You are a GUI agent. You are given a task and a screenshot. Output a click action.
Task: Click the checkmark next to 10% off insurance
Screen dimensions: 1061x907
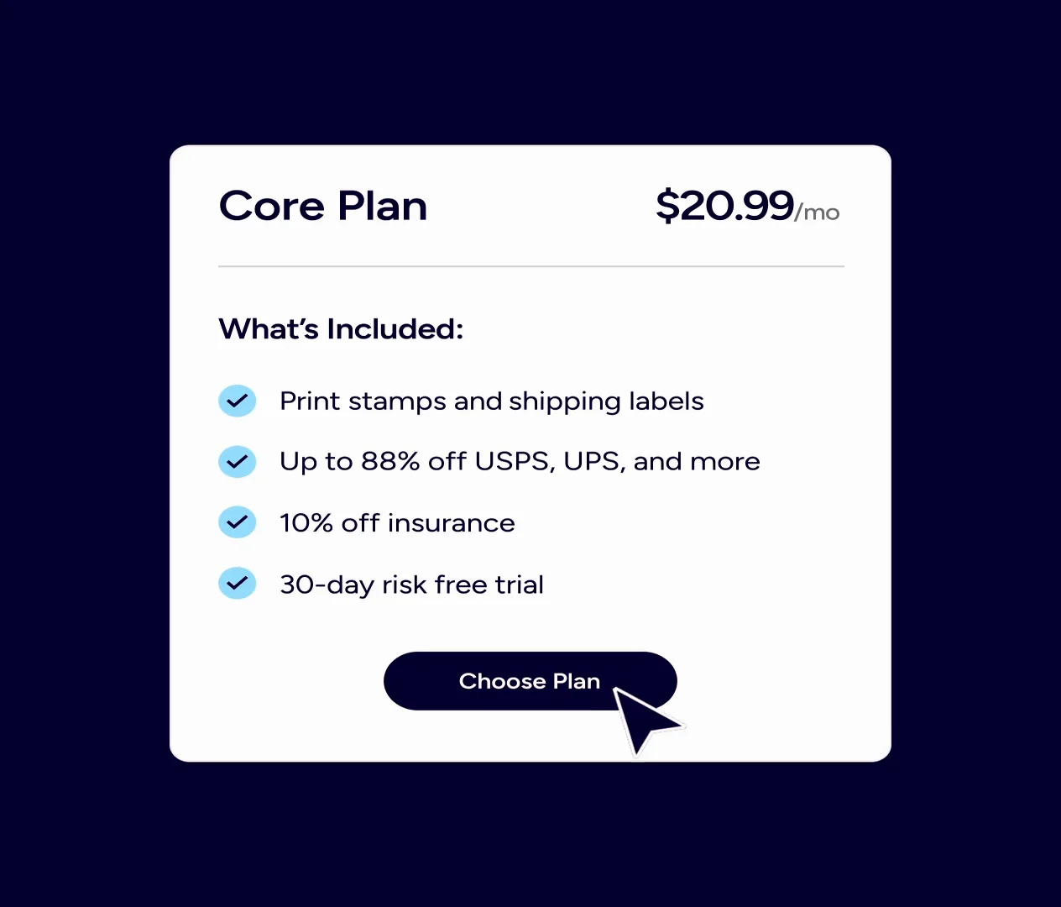(238, 522)
